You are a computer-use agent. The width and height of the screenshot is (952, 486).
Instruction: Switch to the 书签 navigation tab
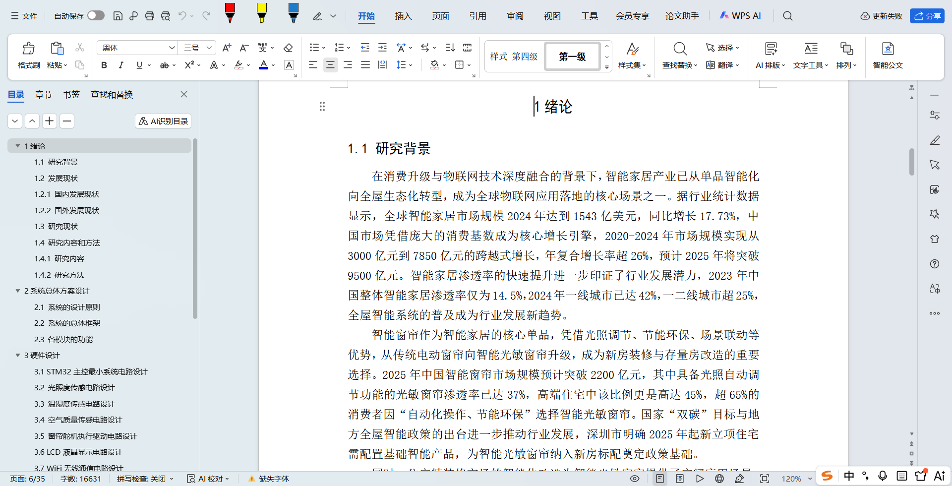click(x=71, y=94)
